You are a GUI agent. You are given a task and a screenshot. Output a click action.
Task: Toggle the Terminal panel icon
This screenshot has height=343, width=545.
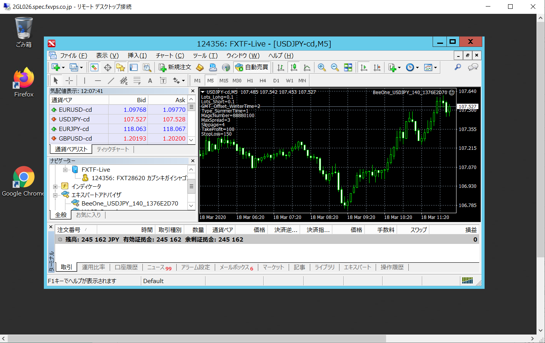click(x=134, y=67)
